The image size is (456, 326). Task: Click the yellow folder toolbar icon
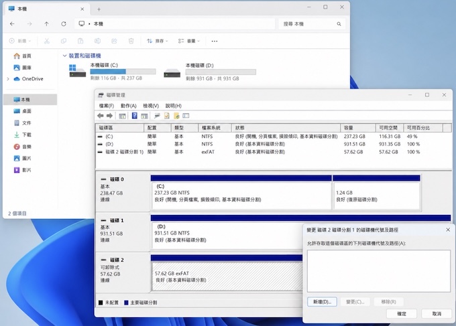pyautogui.click(x=176, y=116)
